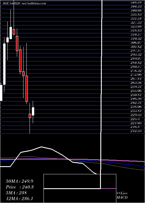Select the 318.83 price axis label
This screenshot has width=145, height=203.
point(136,30)
